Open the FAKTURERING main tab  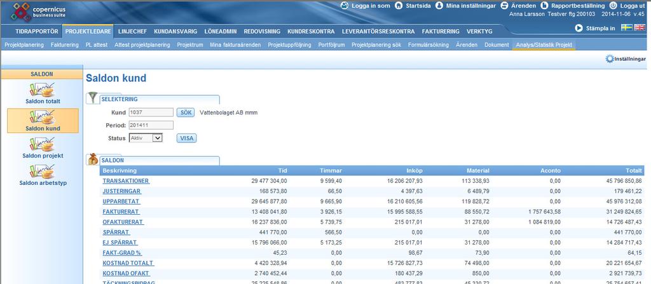point(441,32)
